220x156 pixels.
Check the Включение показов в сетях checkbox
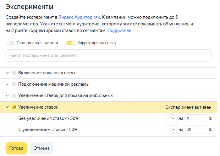coord(14,73)
